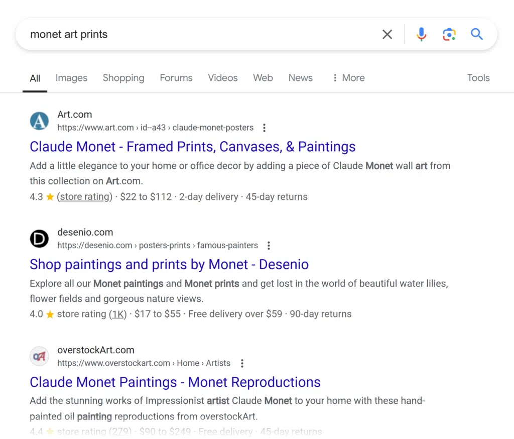Expand the More search filters menu

(348, 78)
